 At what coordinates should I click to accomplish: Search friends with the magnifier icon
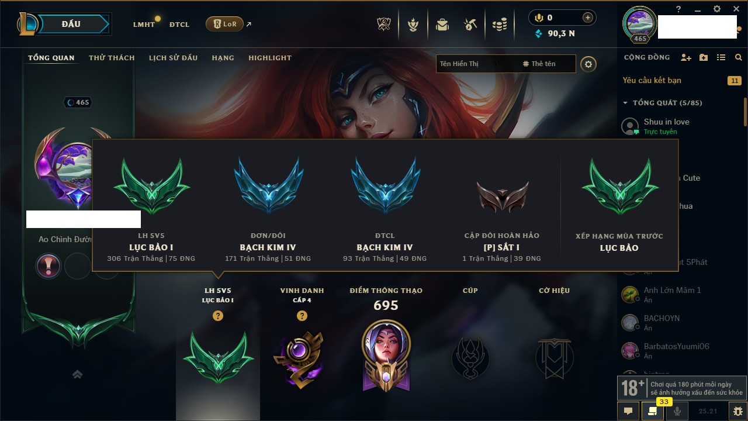(x=739, y=57)
